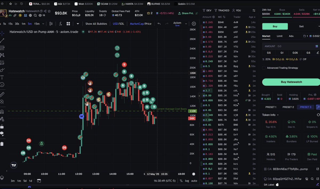Screen dimensions: 320x189
Task: Open trades table filter settings icon
Action: (254, 10)
